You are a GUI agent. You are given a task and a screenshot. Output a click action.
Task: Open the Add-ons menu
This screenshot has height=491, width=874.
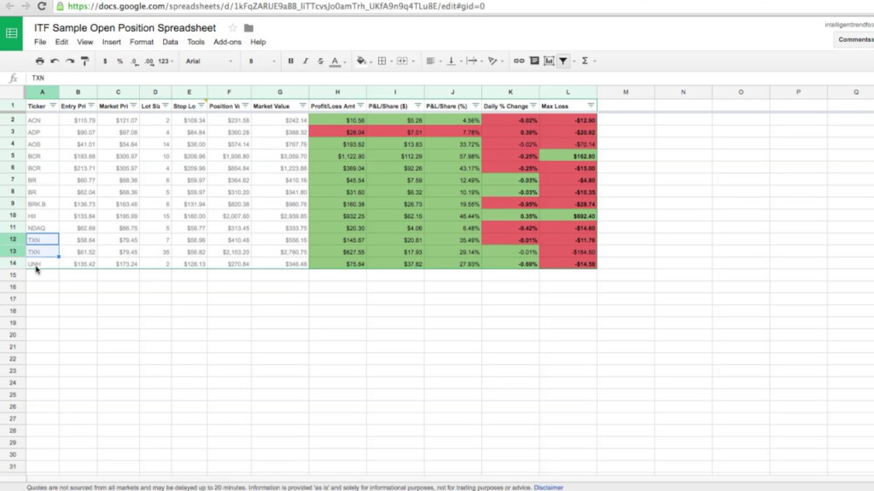click(227, 42)
